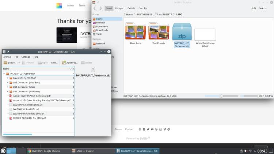This screenshot has width=274, height=154.
Task: Click Home in Dolphin breadcrumb
Action: (x=129, y=14)
